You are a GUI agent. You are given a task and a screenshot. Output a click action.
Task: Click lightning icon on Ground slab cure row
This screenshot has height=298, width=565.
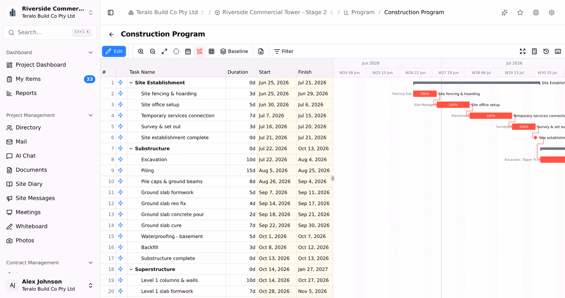coord(120,225)
